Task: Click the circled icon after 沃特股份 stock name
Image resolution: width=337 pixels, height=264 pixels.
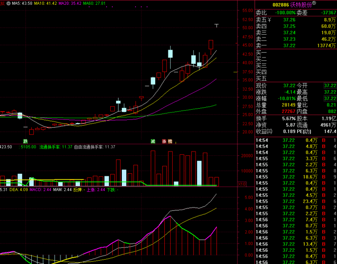Action: click(x=314, y=3)
